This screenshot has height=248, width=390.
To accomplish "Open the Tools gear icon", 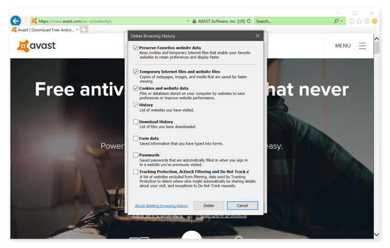I will tap(367, 21).
